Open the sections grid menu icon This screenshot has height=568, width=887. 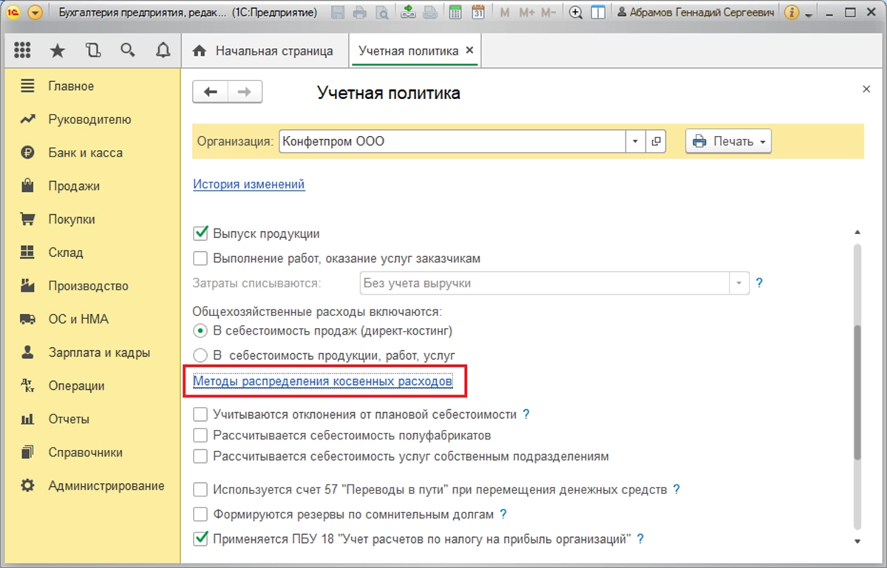coord(22,50)
